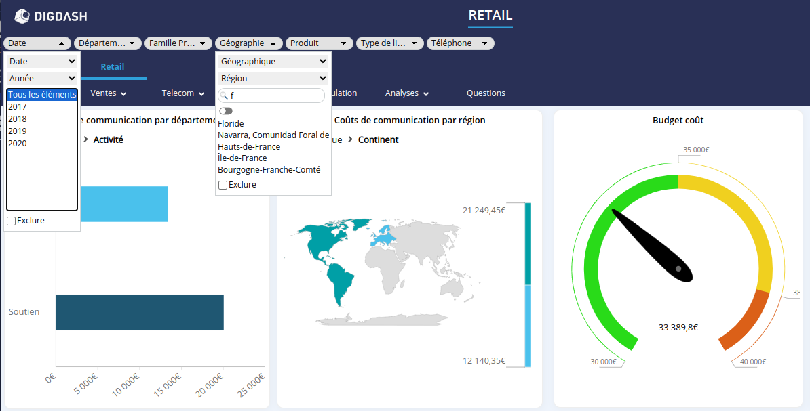Click the light blue segment of the map legend bar
810x411 pixels.
coord(527,326)
